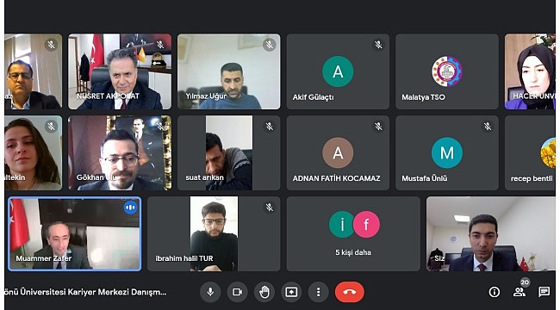Click the Mustafa Ünlü avatar
560x310 pixels.
pos(447,153)
